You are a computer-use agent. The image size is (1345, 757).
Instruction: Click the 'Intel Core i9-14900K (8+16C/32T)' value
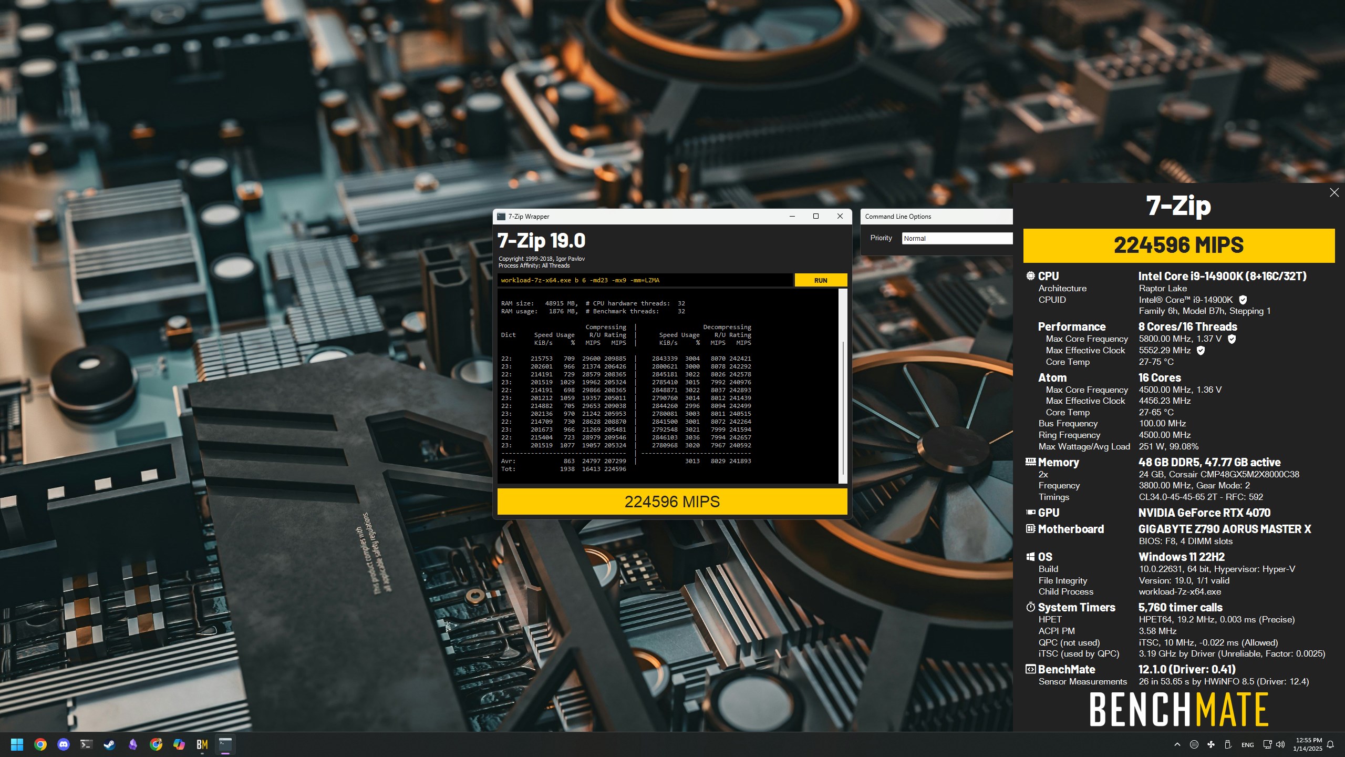click(x=1222, y=276)
